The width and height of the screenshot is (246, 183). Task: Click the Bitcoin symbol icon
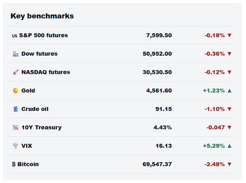(14, 164)
